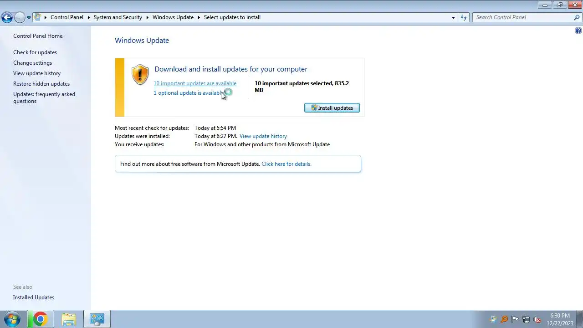Image resolution: width=583 pixels, height=328 pixels.
Task: Click the Windows Update heading text
Action: (x=142, y=41)
